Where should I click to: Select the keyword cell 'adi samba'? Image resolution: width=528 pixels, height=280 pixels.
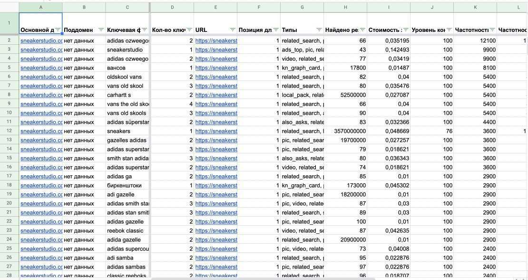(x=127, y=258)
